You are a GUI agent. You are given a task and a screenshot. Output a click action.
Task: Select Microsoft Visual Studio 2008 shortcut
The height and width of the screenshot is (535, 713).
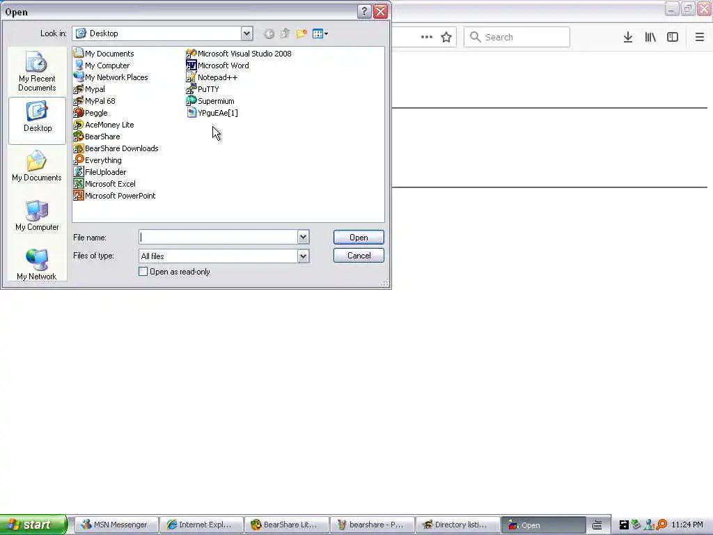[240, 54]
